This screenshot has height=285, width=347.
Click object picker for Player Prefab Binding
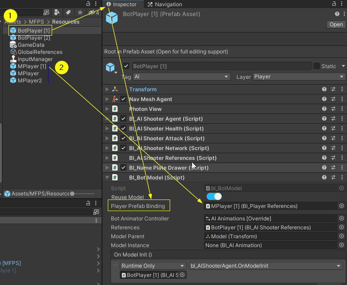pos(342,206)
